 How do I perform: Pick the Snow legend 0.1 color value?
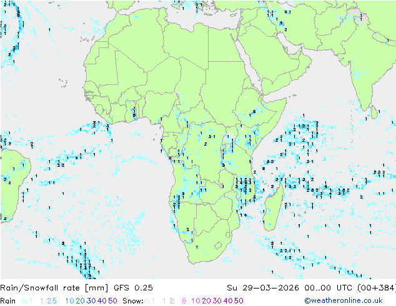149,301
